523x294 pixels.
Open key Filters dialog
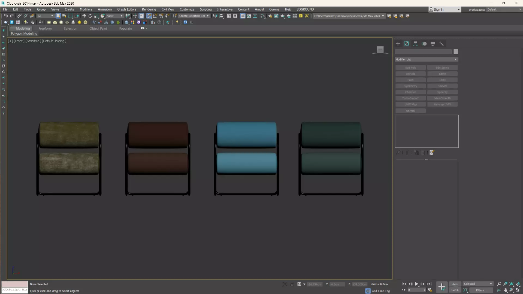pos(481,290)
